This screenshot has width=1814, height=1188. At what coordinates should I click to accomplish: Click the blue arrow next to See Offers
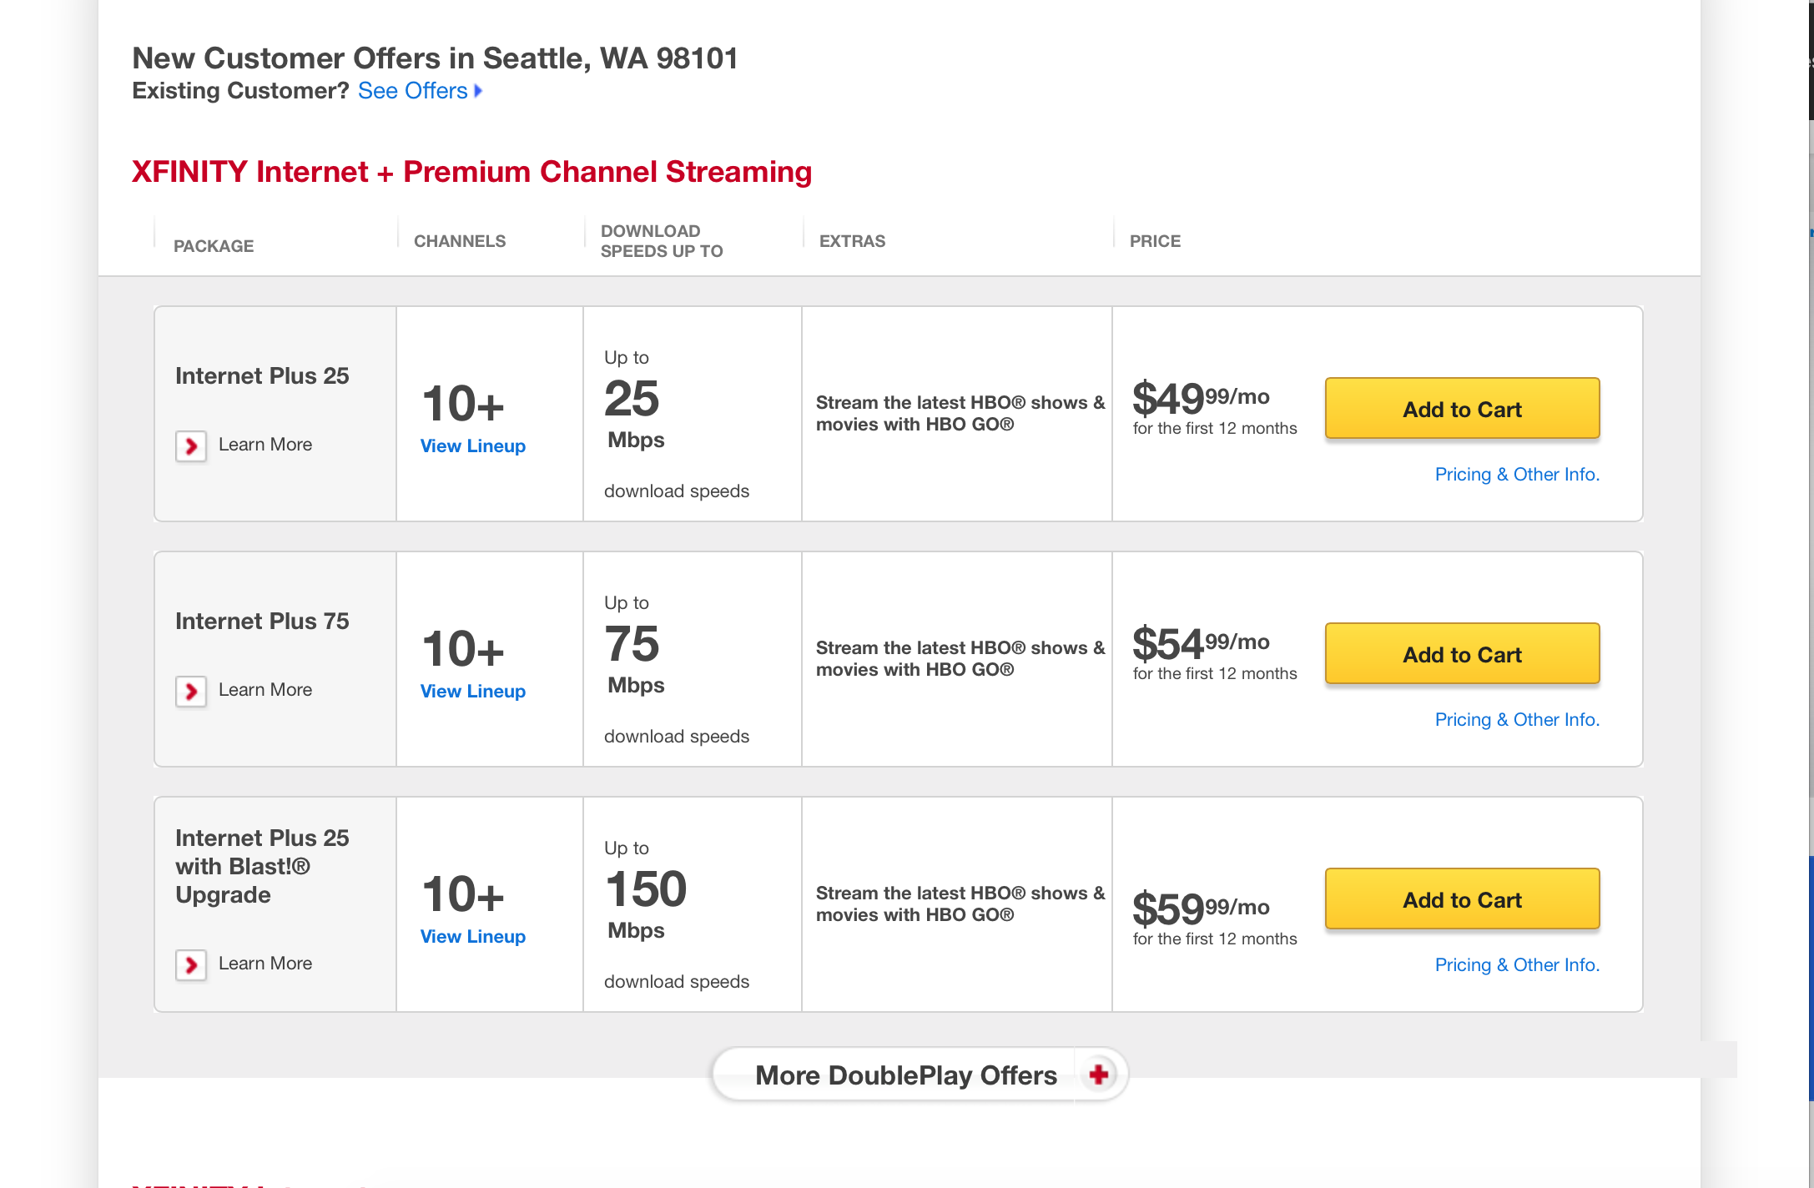click(x=478, y=91)
